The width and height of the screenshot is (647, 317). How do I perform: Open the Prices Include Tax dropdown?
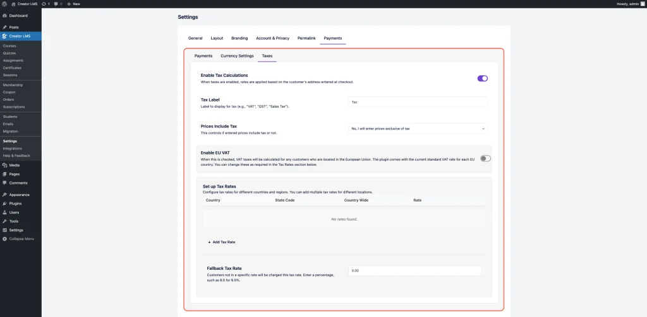(418, 129)
